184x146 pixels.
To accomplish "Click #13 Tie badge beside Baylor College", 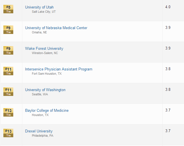I will [8, 112].
